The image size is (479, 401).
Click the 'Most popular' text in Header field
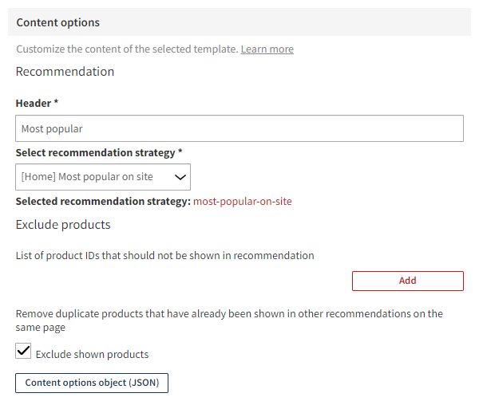coord(52,128)
